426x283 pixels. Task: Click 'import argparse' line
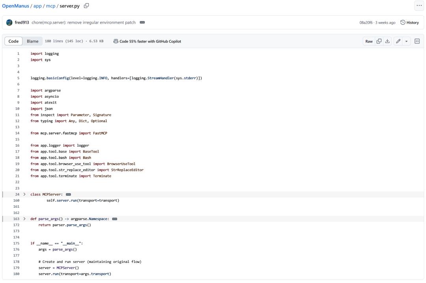[x=46, y=90]
